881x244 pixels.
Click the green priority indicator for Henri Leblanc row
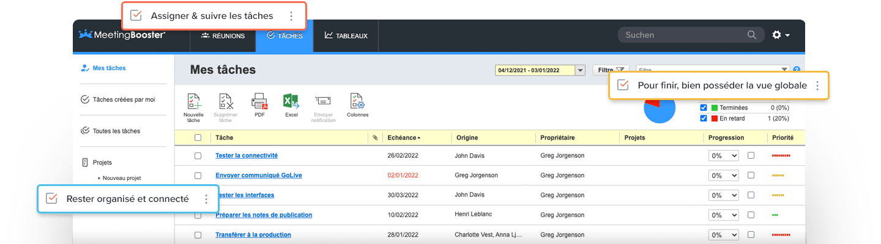pyautogui.click(x=775, y=215)
